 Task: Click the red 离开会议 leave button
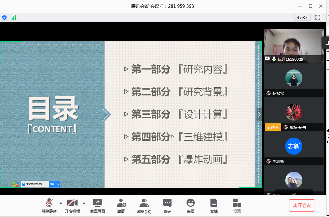(302, 205)
